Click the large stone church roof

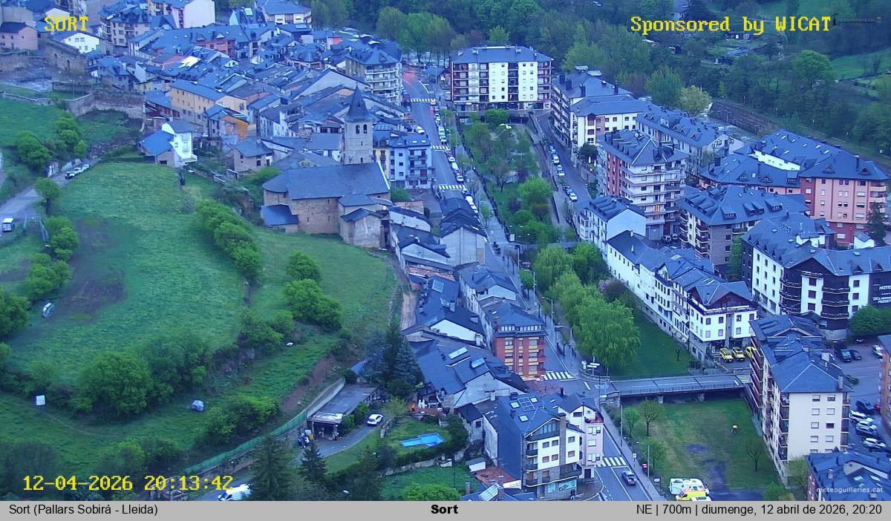pos(327,180)
